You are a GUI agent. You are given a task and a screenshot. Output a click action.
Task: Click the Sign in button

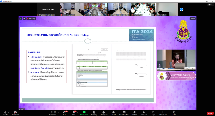(192, 18)
